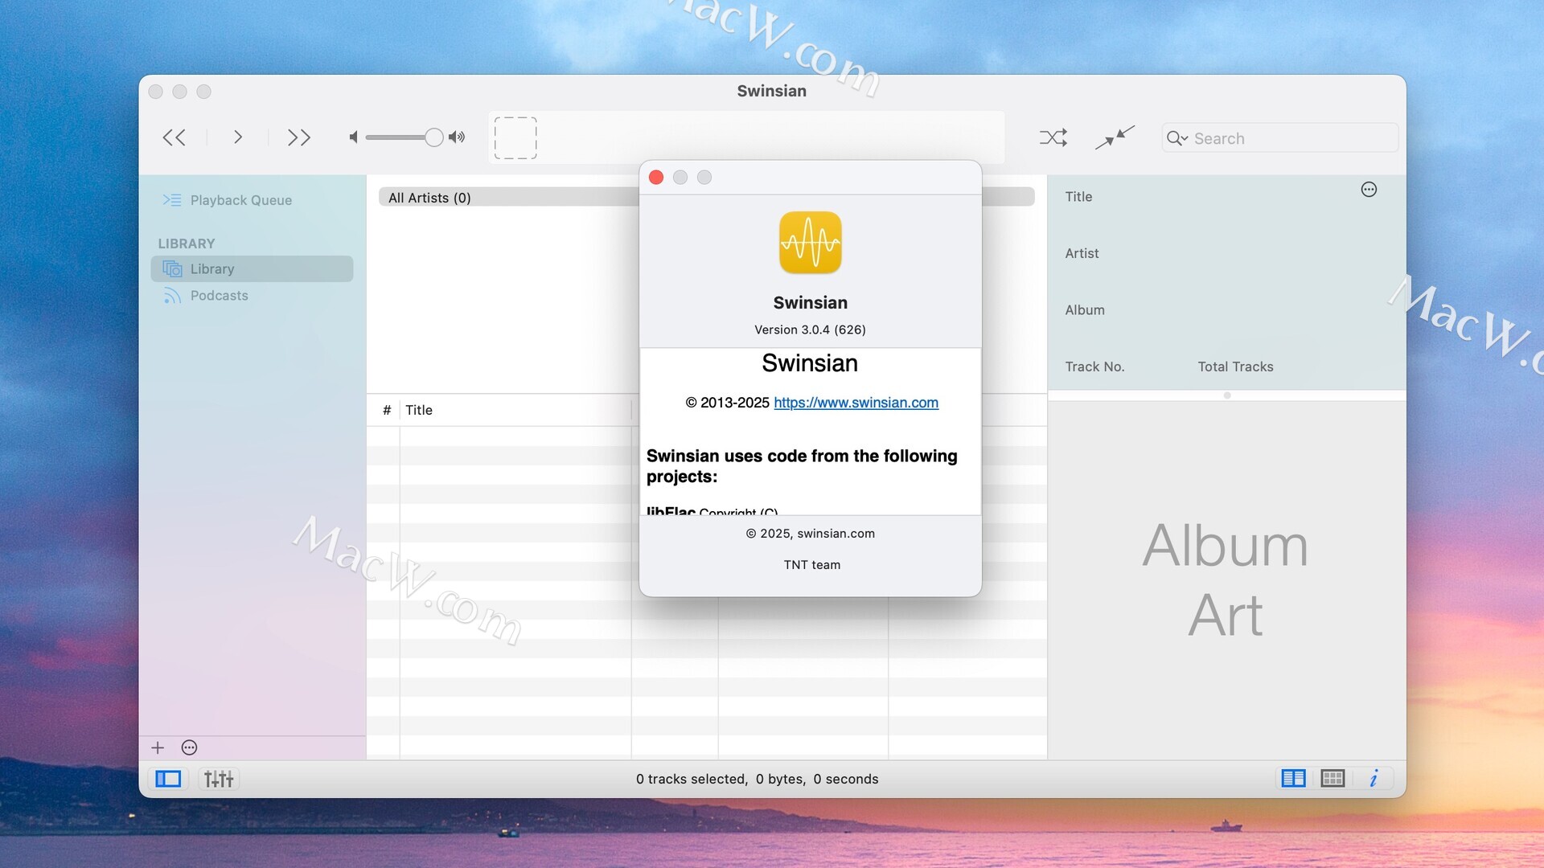Image resolution: width=1544 pixels, height=868 pixels.
Task: Click the volume slider knob
Action: tap(433, 137)
